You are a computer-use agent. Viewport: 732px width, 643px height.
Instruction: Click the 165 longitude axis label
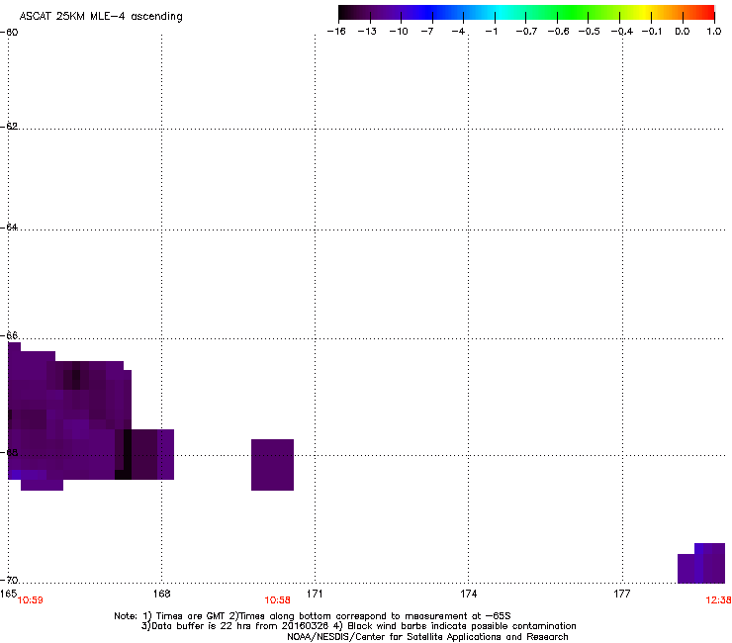tap(8, 593)
